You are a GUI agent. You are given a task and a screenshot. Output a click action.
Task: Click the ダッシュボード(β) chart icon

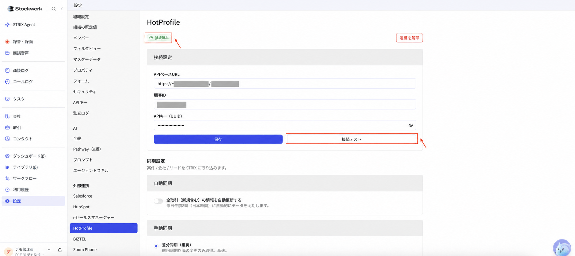[7, 156]
